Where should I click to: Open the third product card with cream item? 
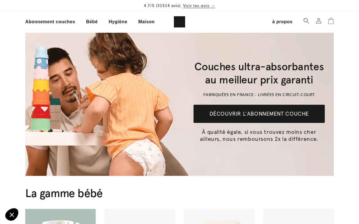click(219, 216)
